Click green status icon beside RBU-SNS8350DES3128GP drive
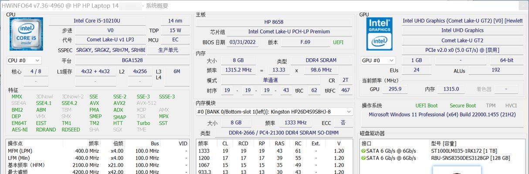Screen dimensions: 529x174 [363, 158]
